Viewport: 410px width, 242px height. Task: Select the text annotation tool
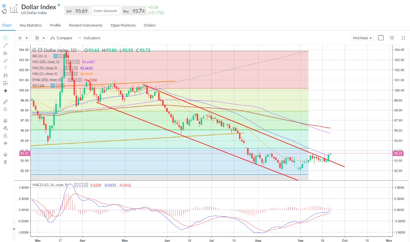point(5,68)
